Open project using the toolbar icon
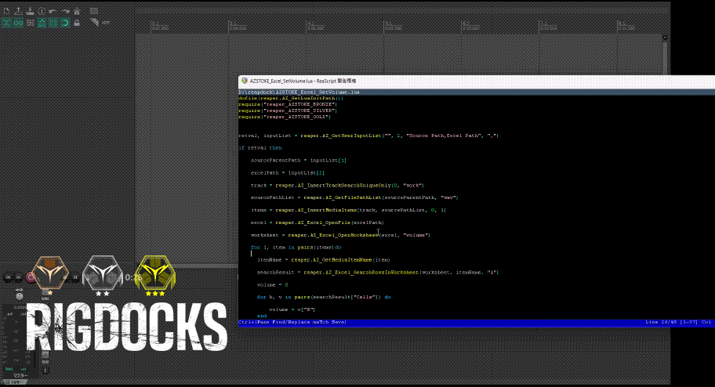Viewport: 715px width, 387px height. [x=18, y=11]
